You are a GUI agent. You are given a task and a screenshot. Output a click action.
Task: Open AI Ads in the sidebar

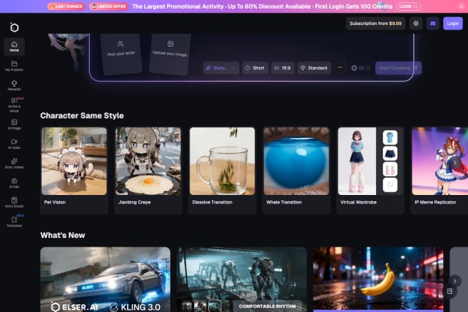click(14, 183)
